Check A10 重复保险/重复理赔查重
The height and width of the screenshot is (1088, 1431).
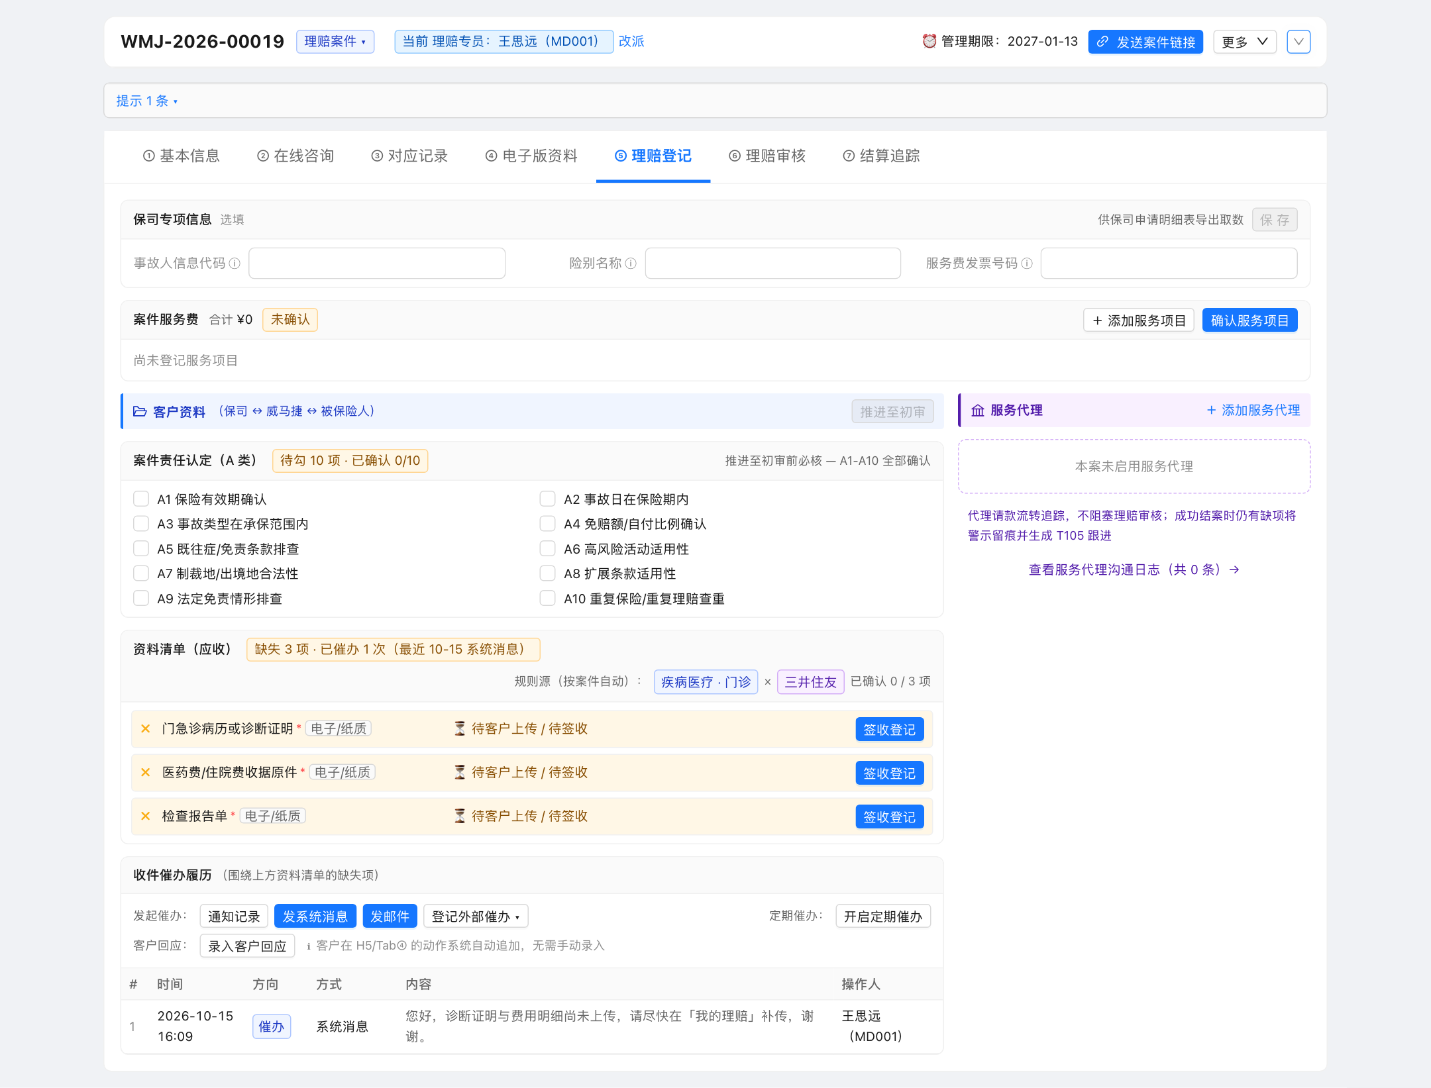[547, 598]
